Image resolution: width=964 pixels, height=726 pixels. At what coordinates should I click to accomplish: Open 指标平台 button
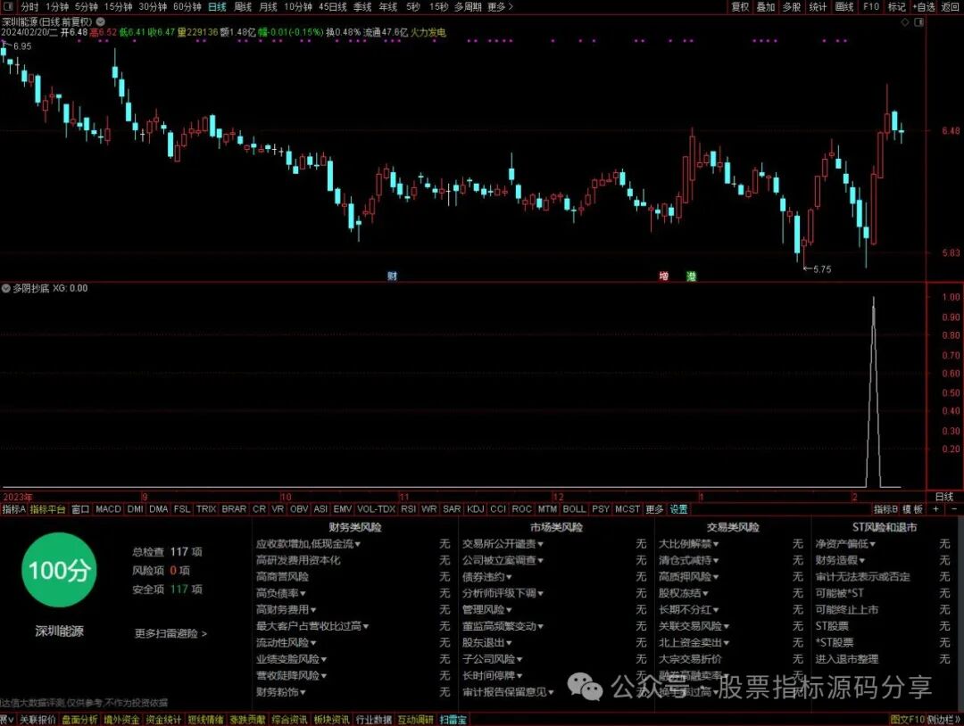click(x=47, y=509)
